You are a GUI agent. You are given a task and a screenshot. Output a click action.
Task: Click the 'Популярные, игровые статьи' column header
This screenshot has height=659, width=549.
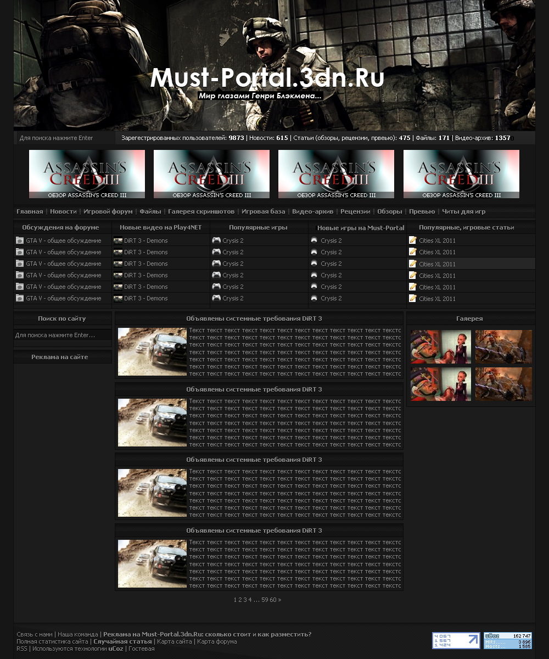click(x=467, y=227)
